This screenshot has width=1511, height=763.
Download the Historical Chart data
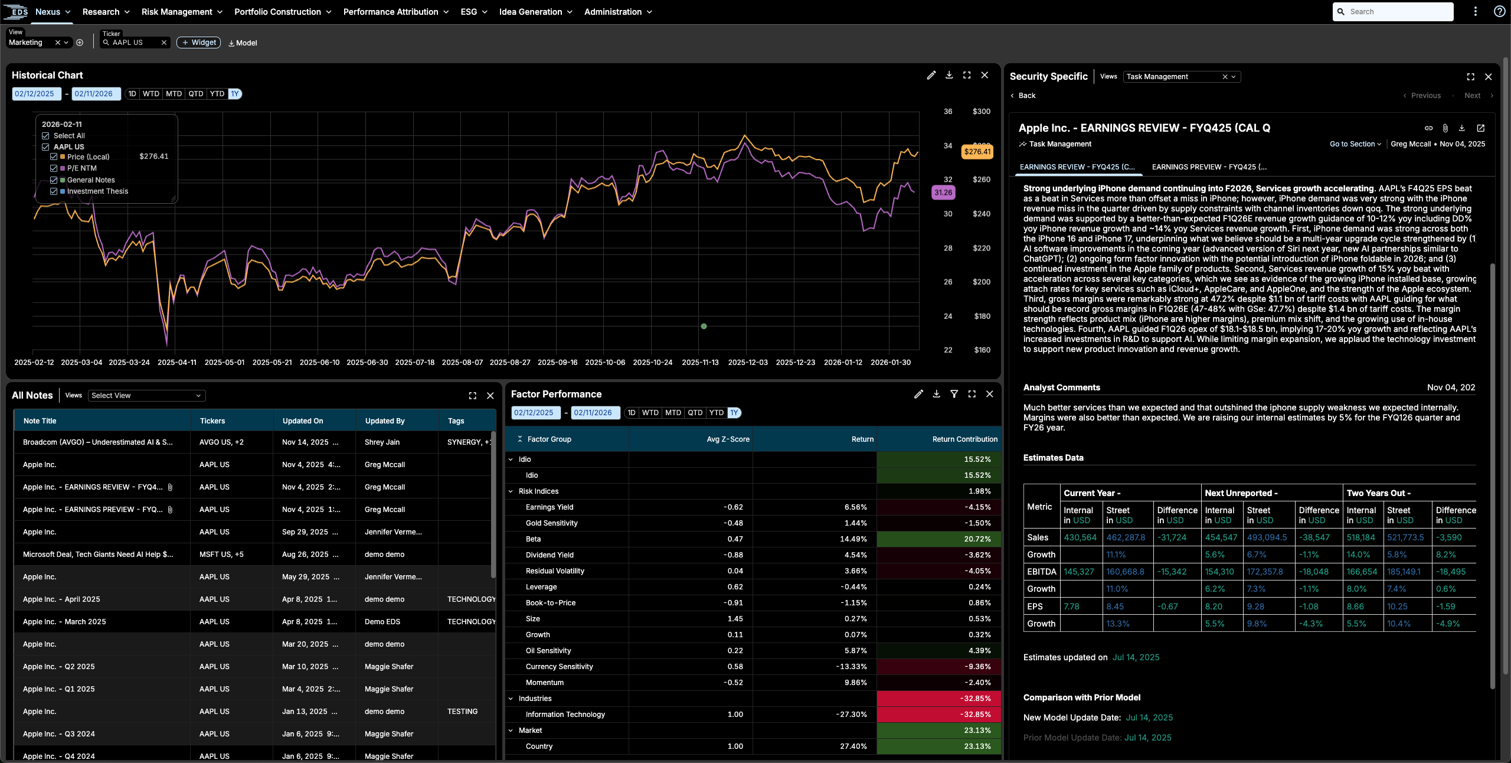click(949, 75)
